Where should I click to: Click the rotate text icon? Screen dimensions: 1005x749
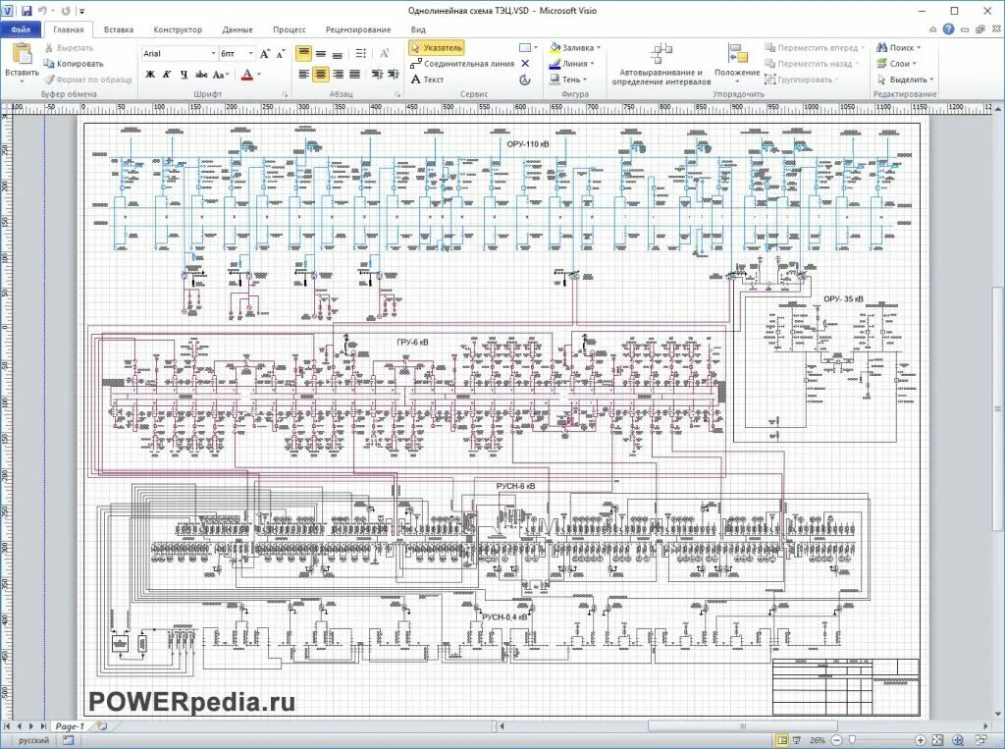(x=385, y=54)
